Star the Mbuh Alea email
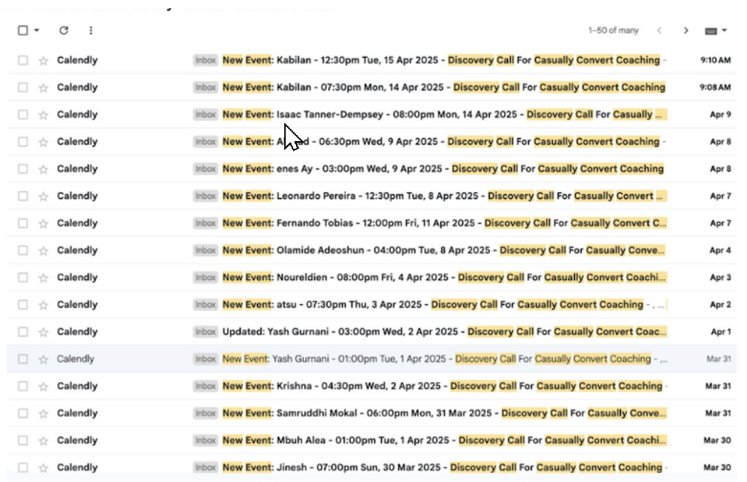Viewport: 747px width, 482px height. click(x=44, y=441)
